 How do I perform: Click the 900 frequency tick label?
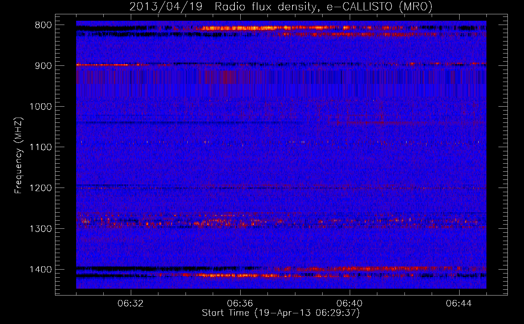(x=43, y=66)
